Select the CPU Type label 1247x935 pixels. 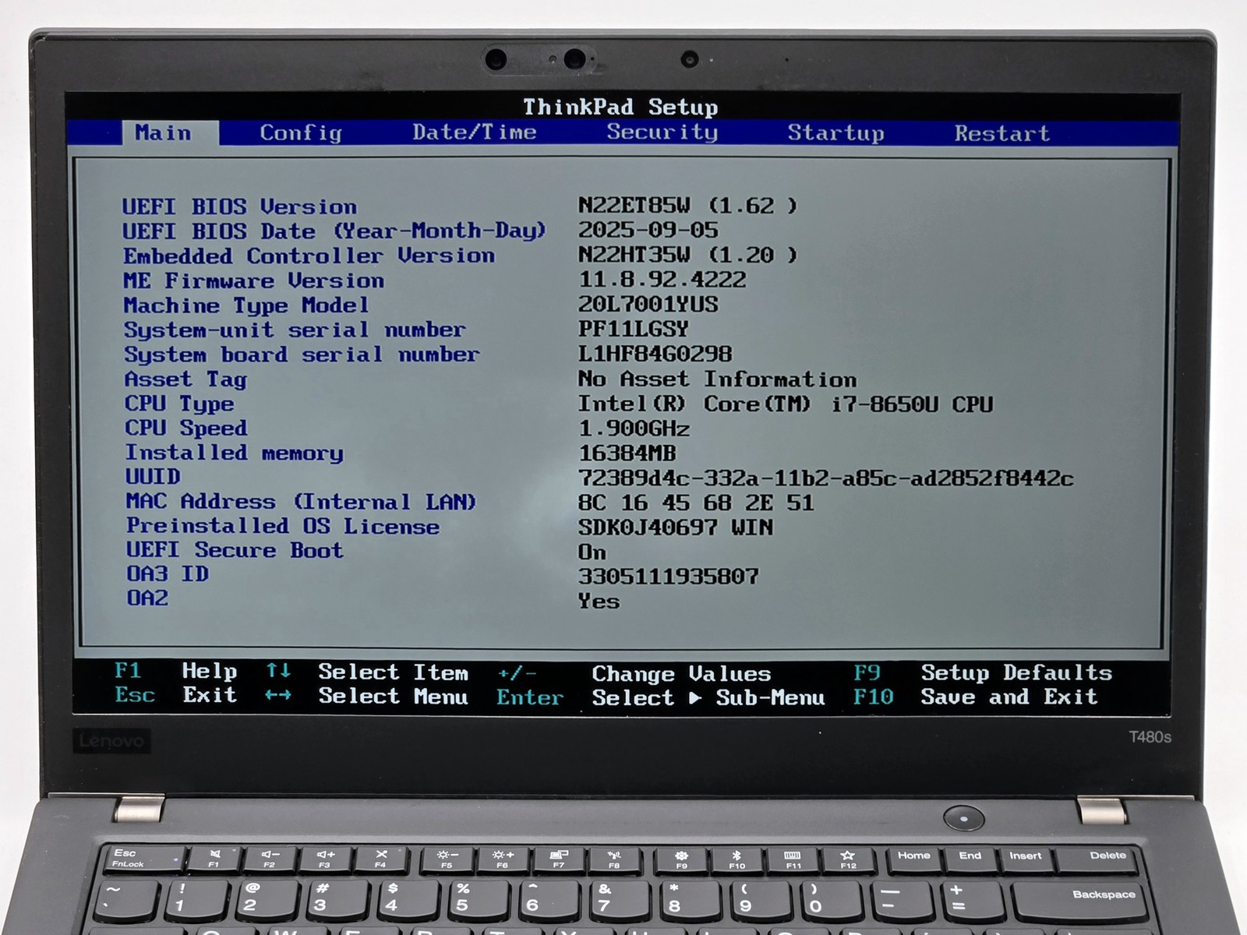[x=179, y=404]
